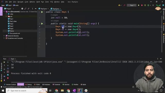
Task: Open Profiler tool window tab
Action: click(x=75, y=84)
